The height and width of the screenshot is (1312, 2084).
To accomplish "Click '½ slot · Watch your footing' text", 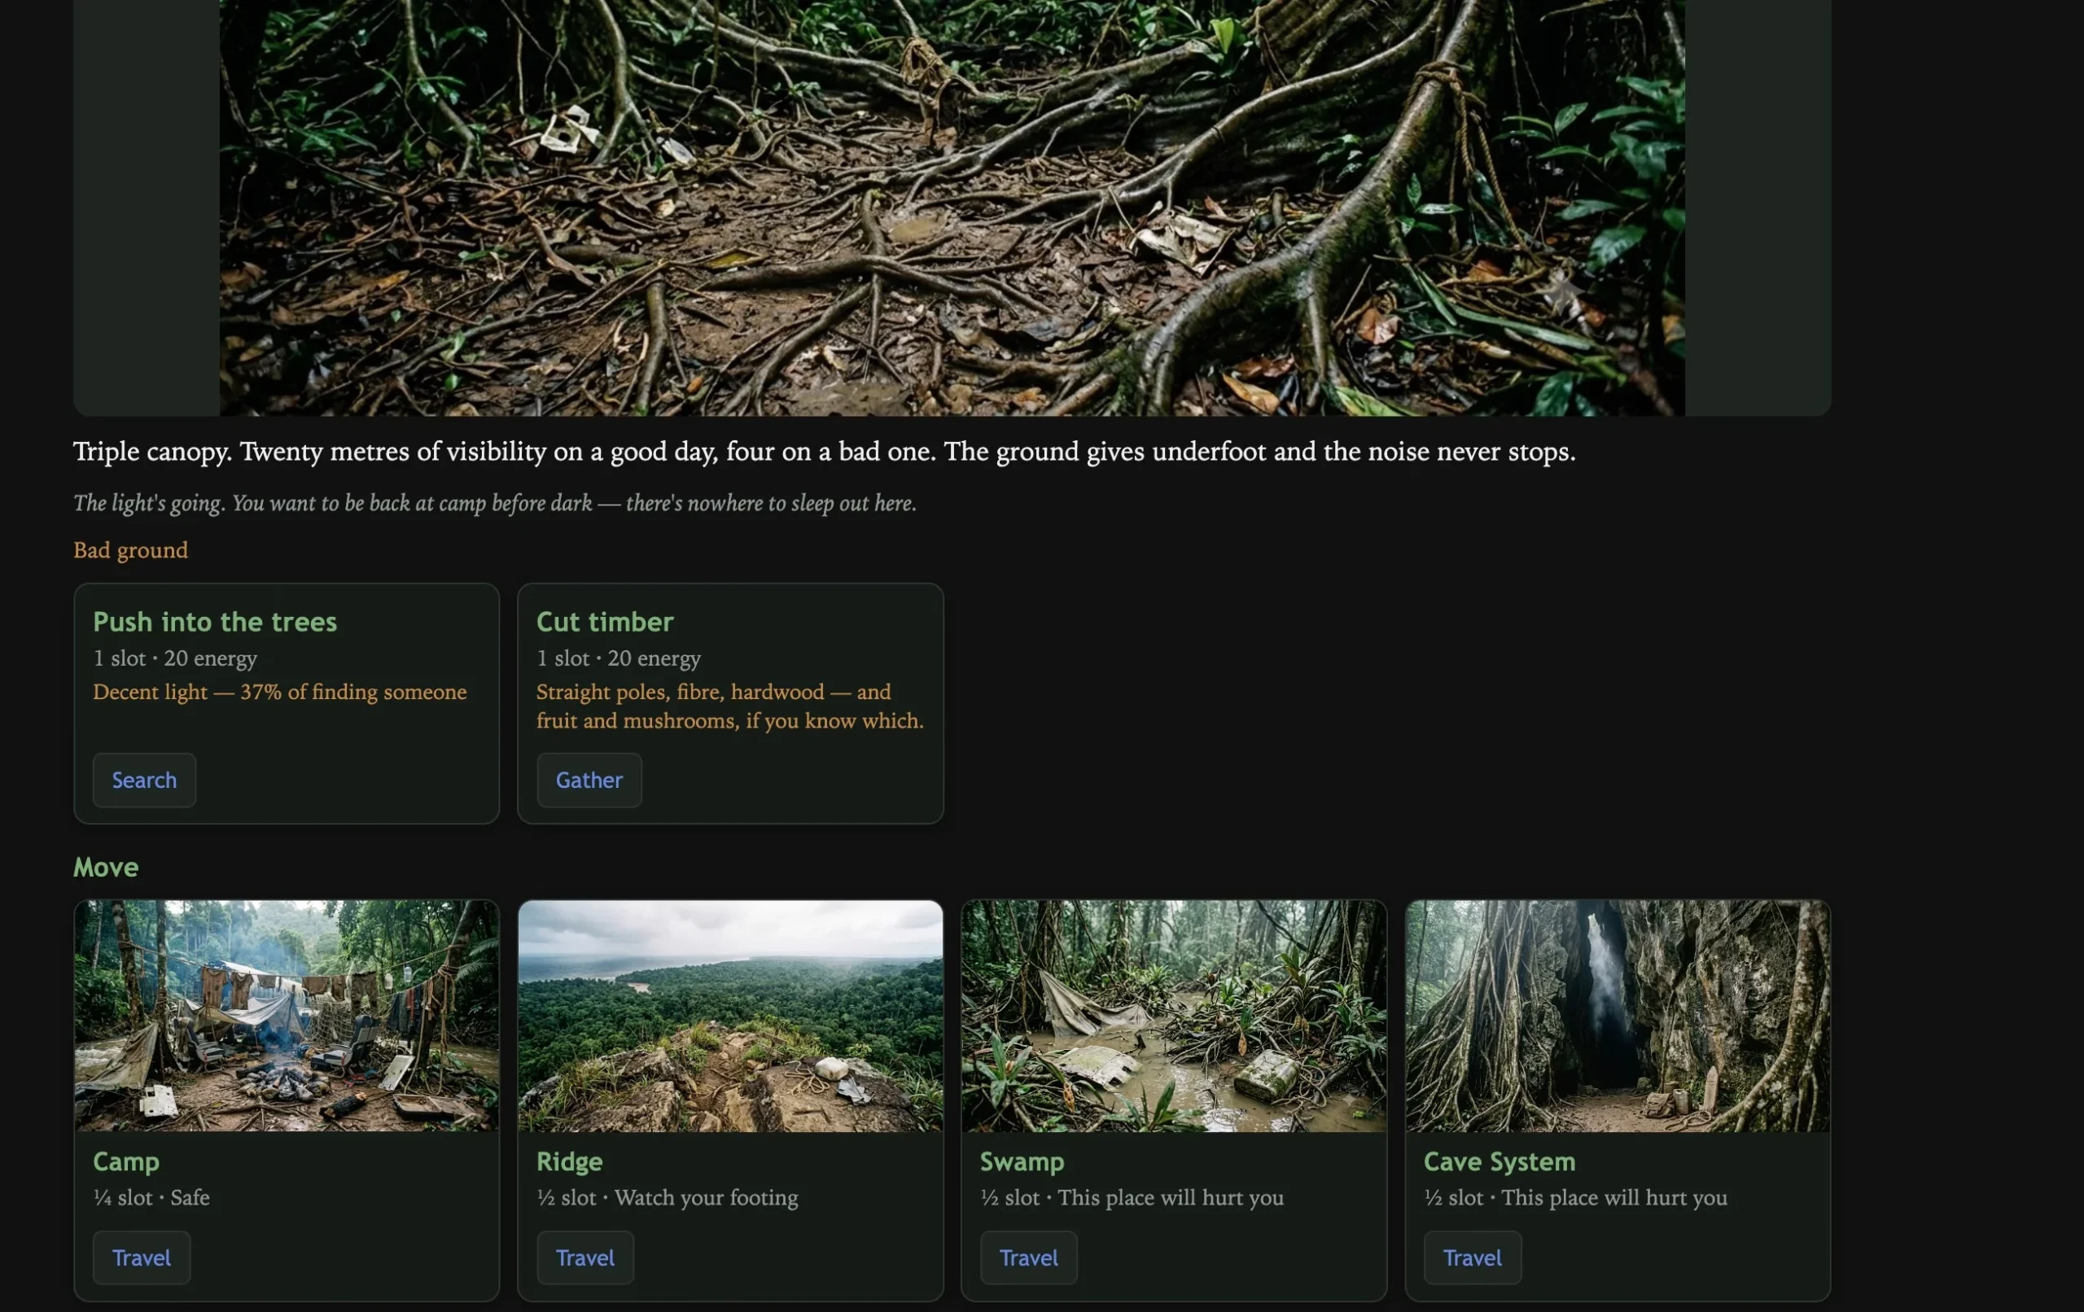I will 668,1198.
